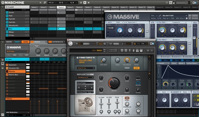199x117 pixels.
Task: Select the Scene 10 tab
Action: [x=115, y=7]
